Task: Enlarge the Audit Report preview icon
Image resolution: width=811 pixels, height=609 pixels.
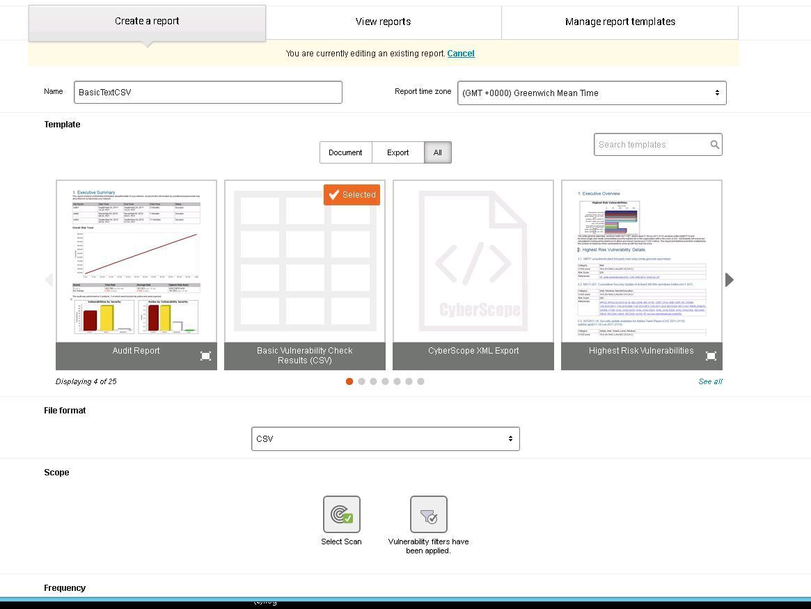Action: click(205, 356)
